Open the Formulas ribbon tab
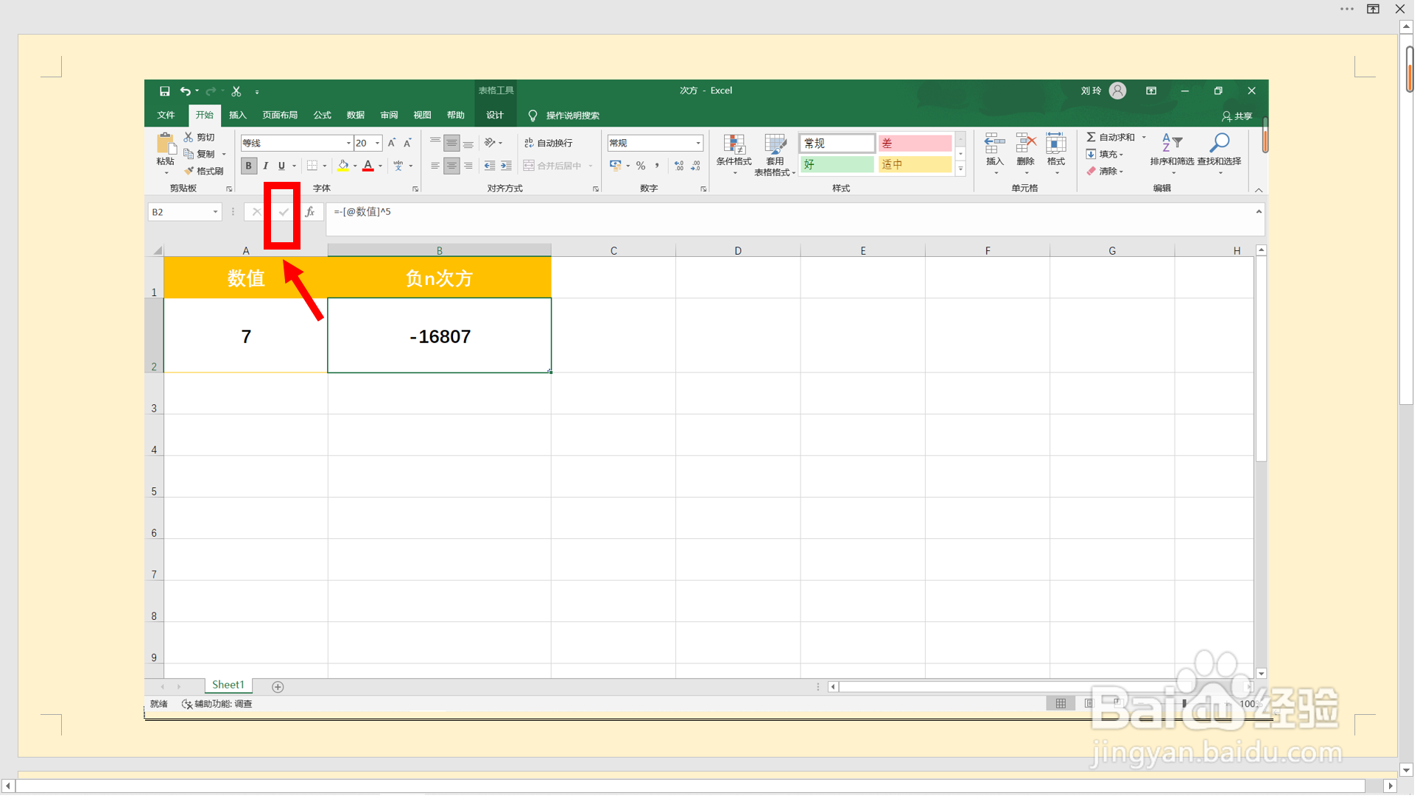Screen dimensions: 1420x801 tap(322, 116)
